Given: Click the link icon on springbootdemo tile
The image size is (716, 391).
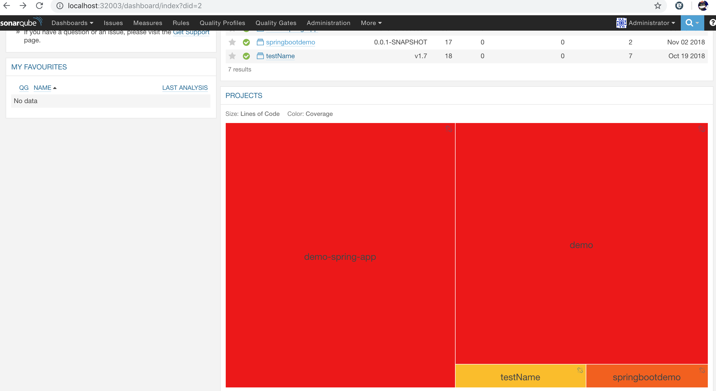Looking at the screenshot, I should [702, 370].
